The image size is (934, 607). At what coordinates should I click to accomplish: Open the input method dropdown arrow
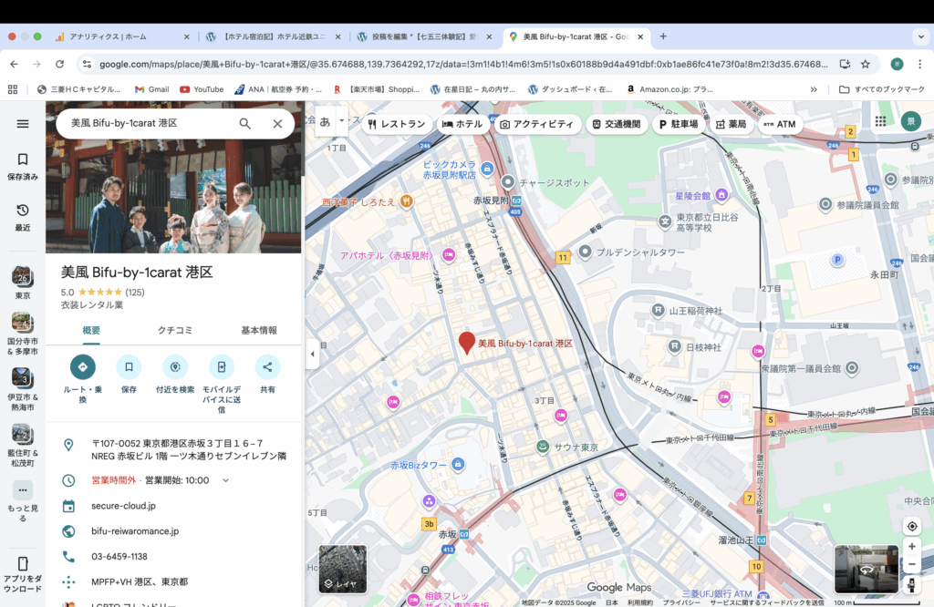[x=342, y=120]
